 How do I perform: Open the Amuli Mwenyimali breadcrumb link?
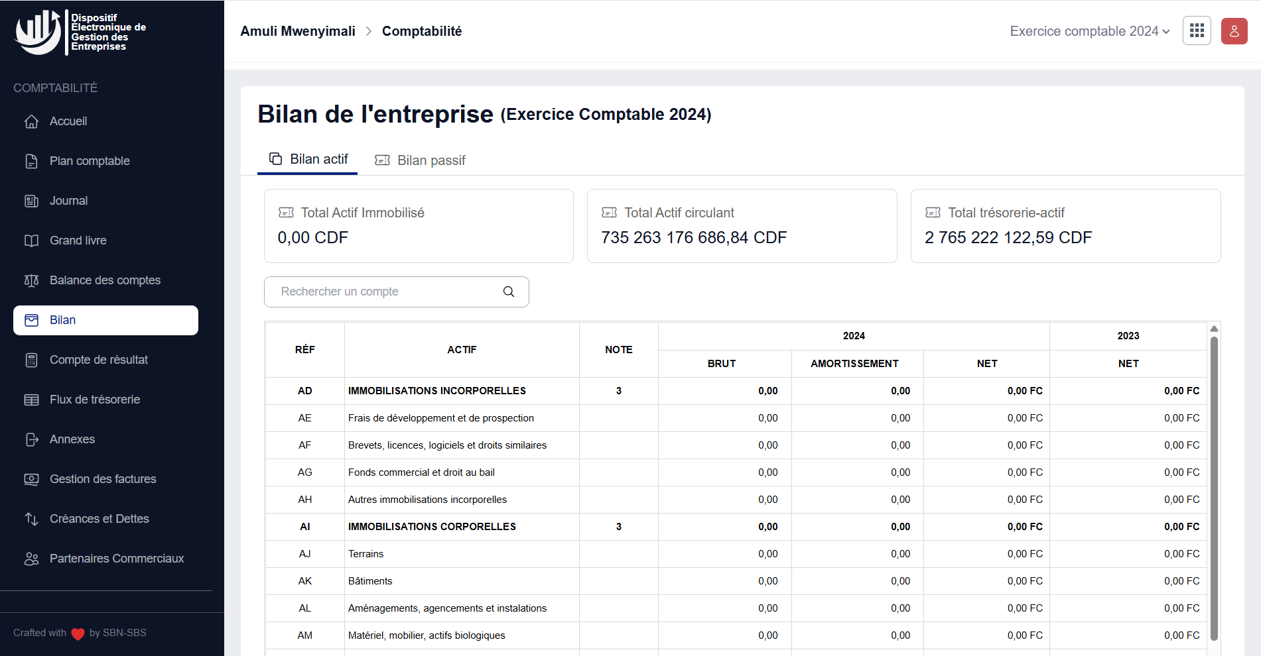pos(297,30)
